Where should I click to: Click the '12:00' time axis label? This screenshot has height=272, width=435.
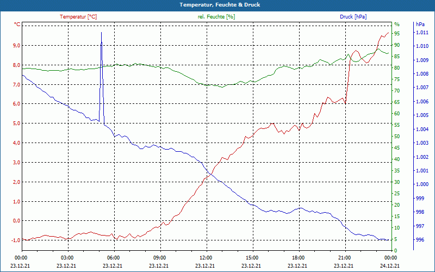point(206,257)
